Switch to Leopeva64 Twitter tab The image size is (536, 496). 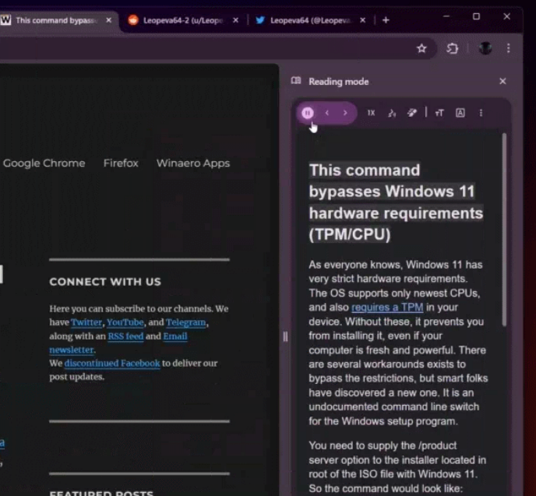click(311, 20)
